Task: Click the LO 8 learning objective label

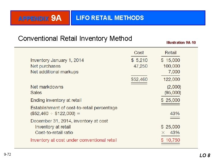Action: [x=205, y=155]
